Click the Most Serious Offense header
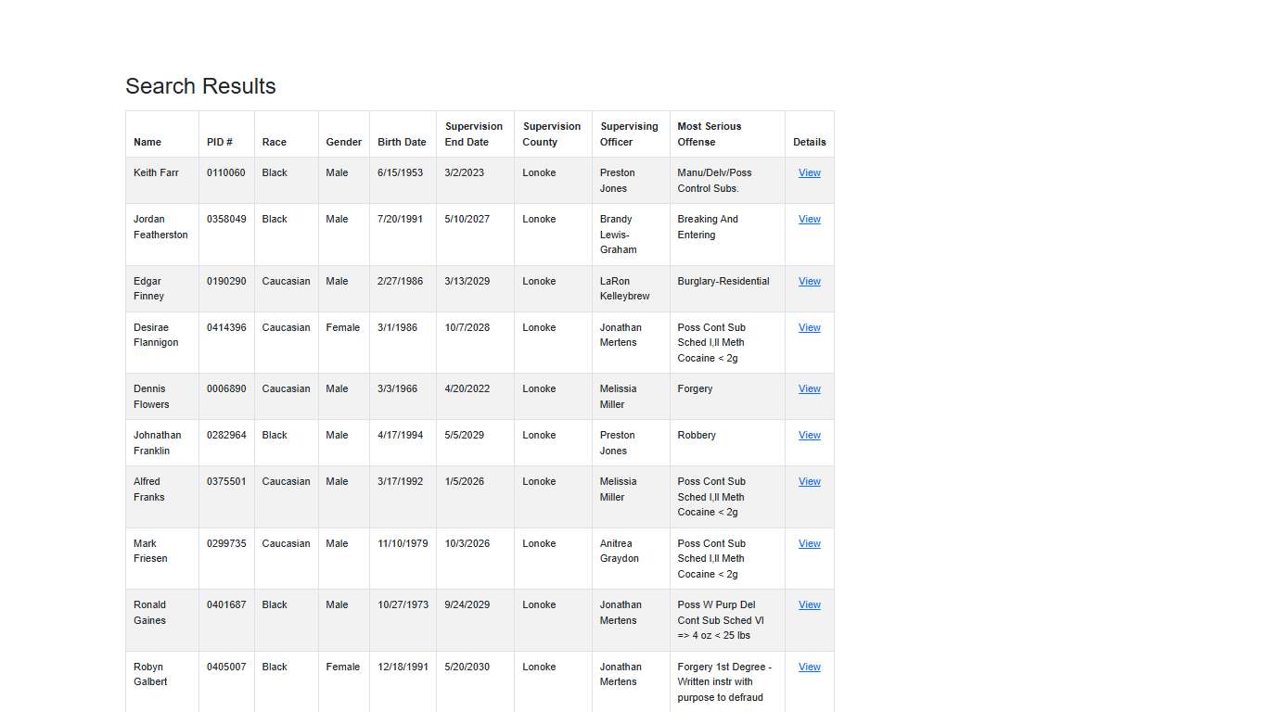1267x712 pixels. point(710,134)
